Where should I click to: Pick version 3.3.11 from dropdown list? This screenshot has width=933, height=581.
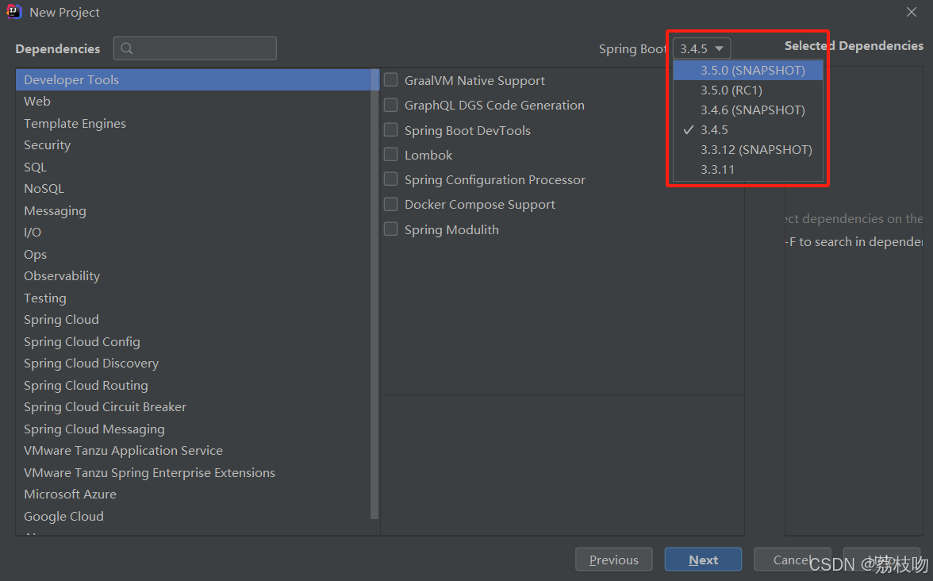[x=748, y=169]
